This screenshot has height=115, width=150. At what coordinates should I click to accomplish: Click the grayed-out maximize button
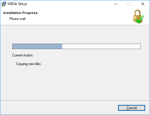(x=129, y=4)
